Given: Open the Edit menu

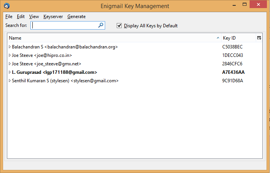Looking at the screenshot, I should point(21,17).
